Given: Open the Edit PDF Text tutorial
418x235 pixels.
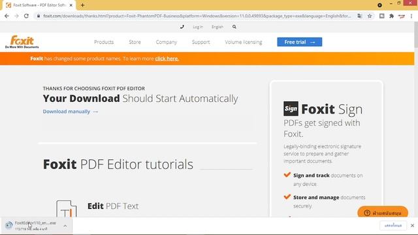Looking at the screenshot, I should point(113,206).
